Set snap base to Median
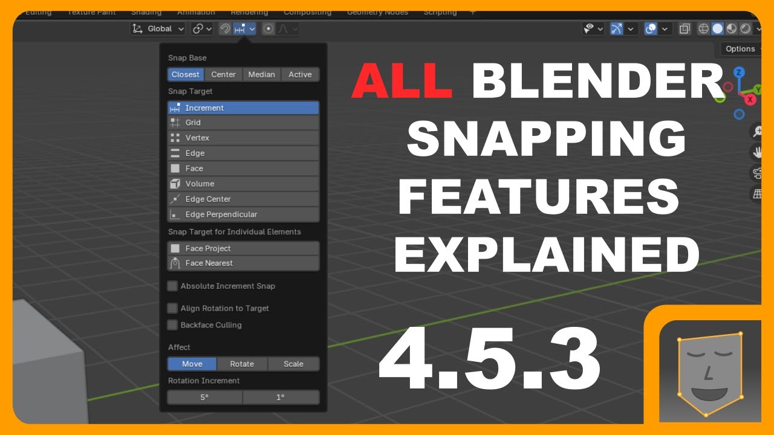The height and width of the screenshot is (435, 774). (262, 74)
